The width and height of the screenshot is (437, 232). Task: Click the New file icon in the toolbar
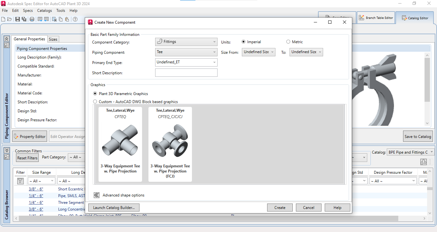point(3,19)
